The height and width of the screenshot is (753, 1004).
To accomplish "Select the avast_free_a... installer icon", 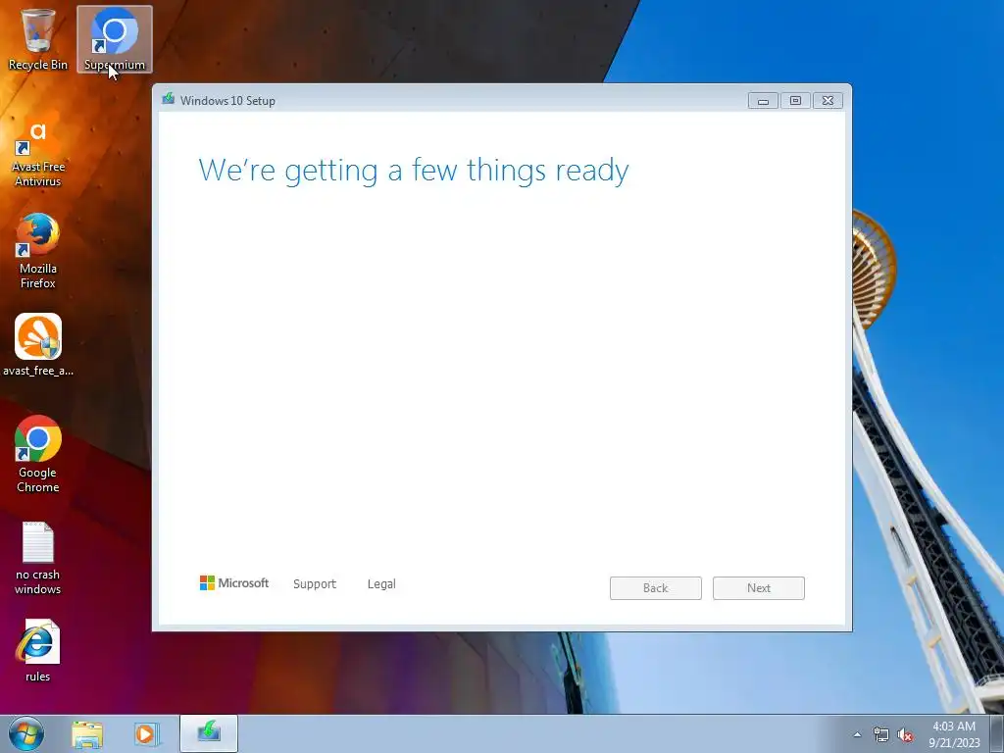I will (38, 344).
